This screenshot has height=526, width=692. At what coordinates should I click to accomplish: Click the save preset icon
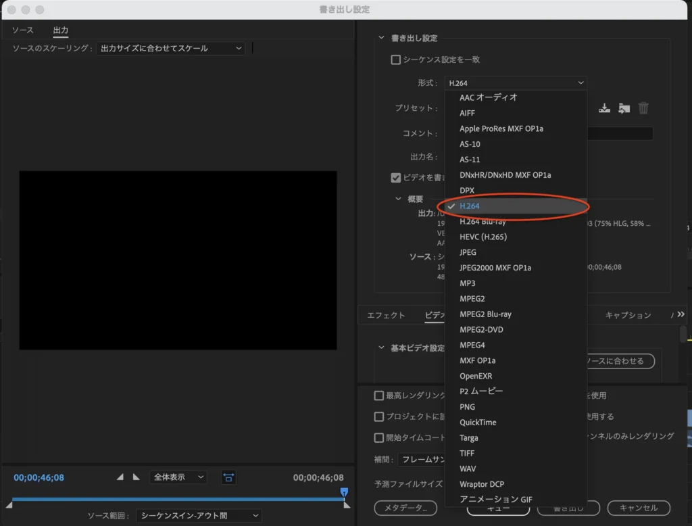(x=605, y=108)
